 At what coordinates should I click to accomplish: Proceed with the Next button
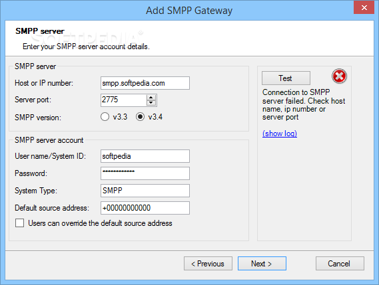point(262,264)
